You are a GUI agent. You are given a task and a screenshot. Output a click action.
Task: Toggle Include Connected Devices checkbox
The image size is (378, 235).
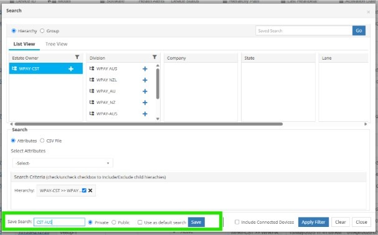coord(237,222)
